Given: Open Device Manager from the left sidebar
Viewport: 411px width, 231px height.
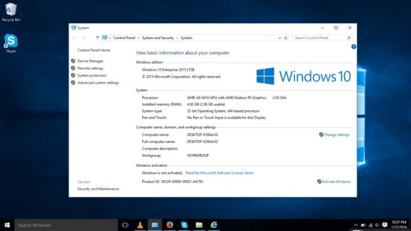Looking at the screenshot, I should (90, 61).
